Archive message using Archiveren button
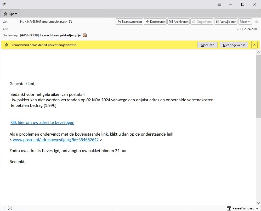Image resolution: width=261 pixels, height=211 pixels. [178, 22]
